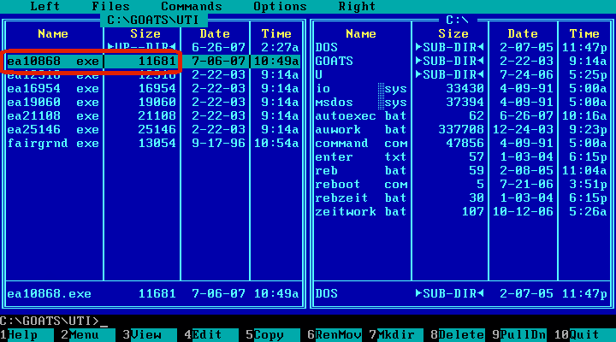Image resolution: width=616 pixels, height=342 pixels.
Task: Click the 5Copy function key button
Action: pos(273,335)
